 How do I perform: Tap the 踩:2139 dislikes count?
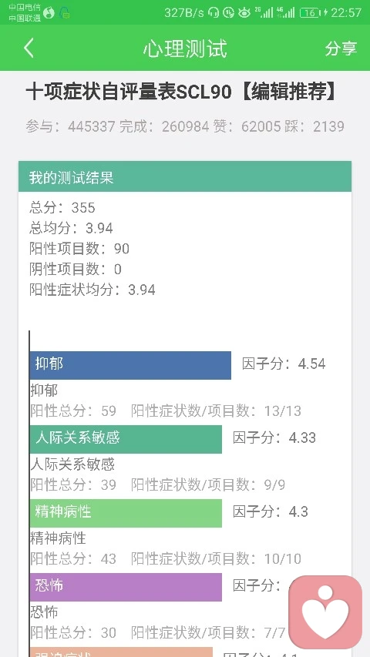[x=314, y=126]
